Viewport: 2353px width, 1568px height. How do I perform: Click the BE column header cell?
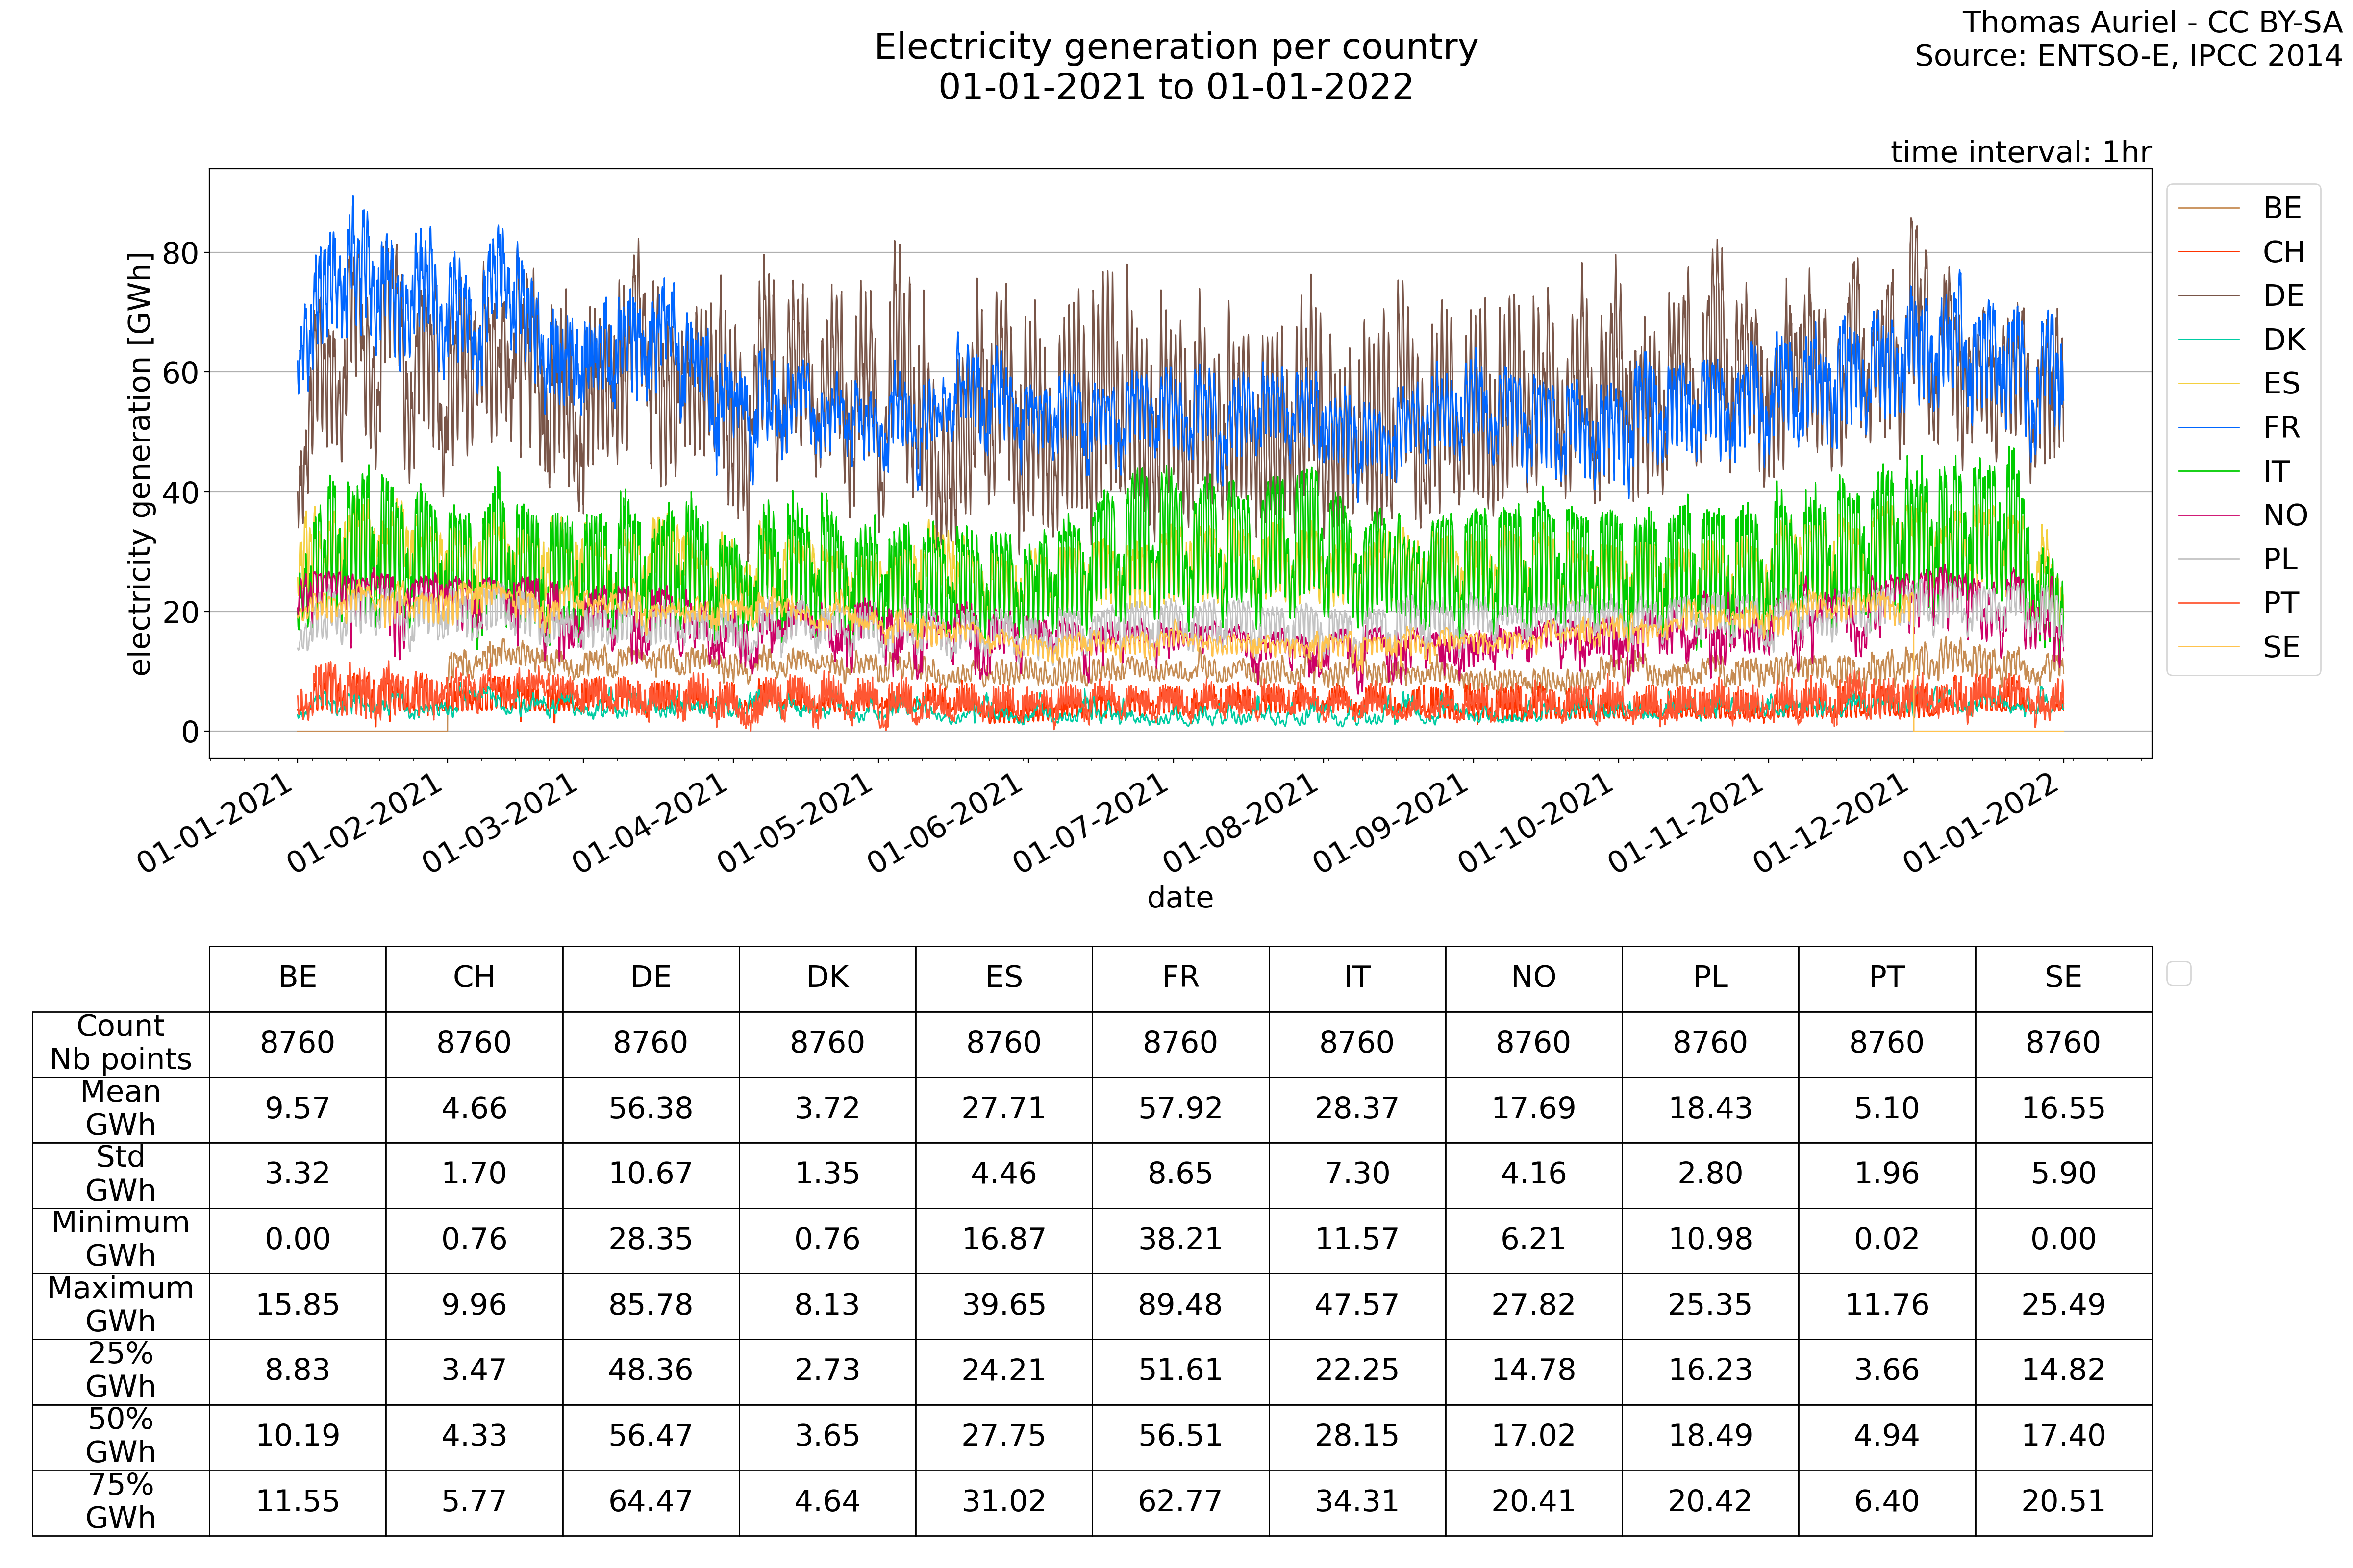click(x=297, y=978)
